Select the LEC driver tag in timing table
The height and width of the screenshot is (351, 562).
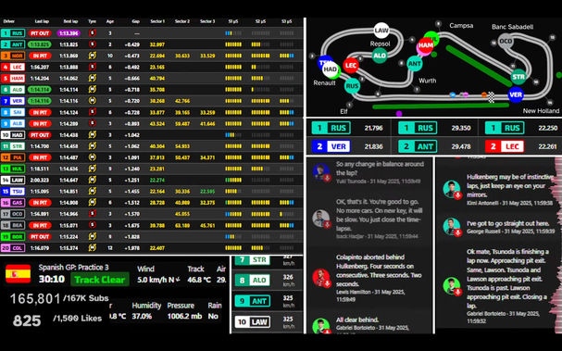point(13,67)
